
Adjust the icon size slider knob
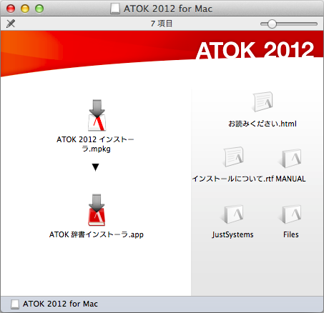point(272,24)
